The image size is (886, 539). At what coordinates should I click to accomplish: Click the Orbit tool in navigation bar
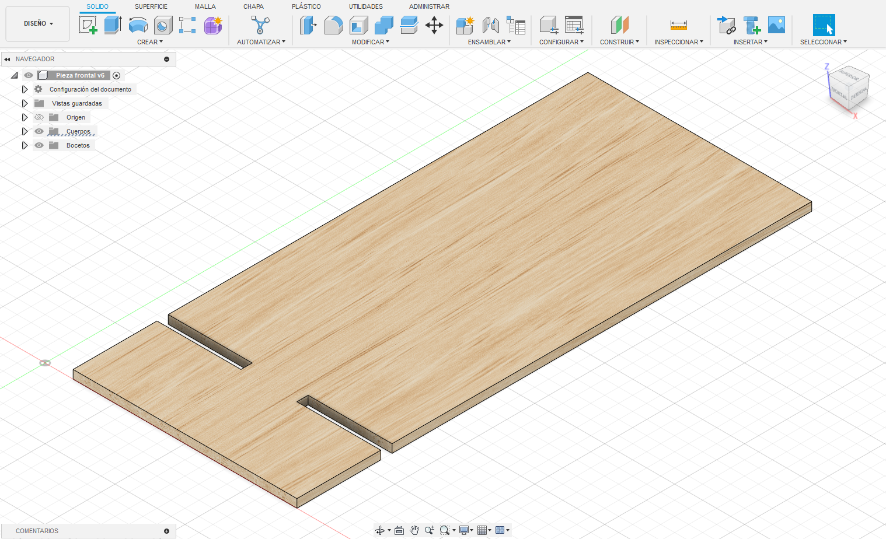pos(380,530)
